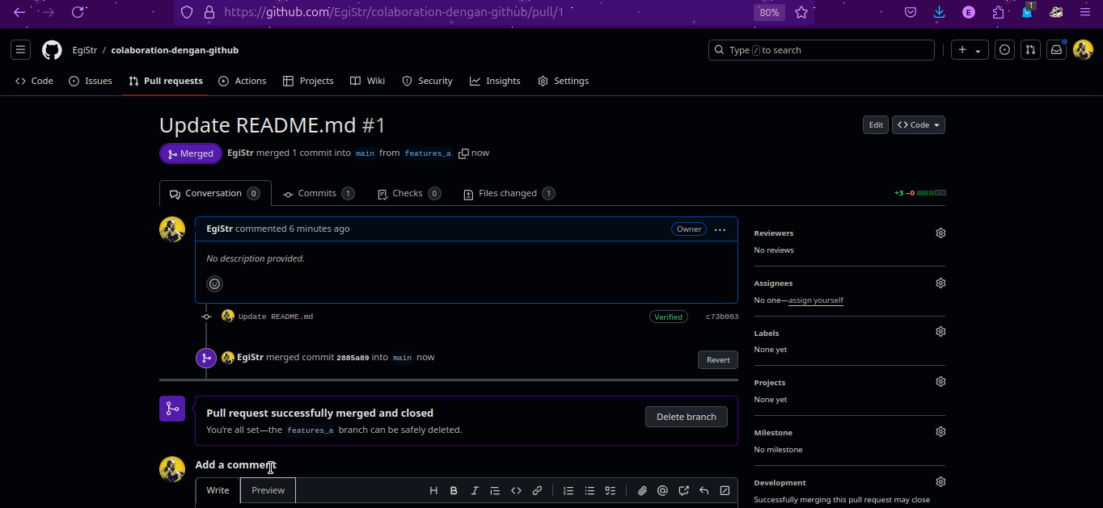
Task: Go to GitHub home via Octocat logo
Action: pyautogui.click(x=52, y=50)
